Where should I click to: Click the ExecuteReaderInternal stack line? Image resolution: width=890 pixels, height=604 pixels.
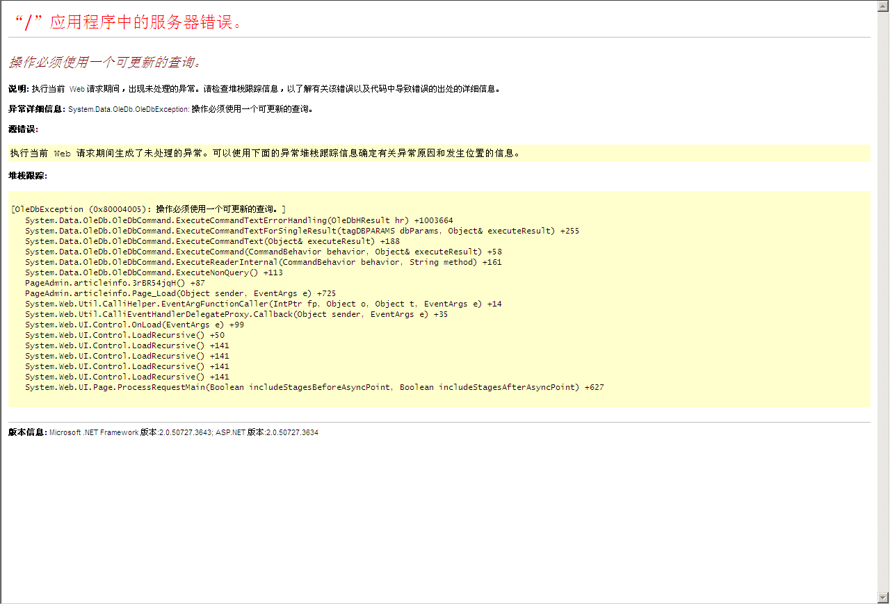[263, 262]
